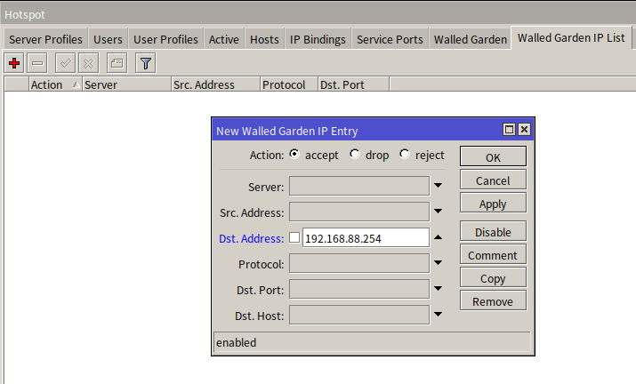Click the minus remove entry icon
Image resolution: width=636 pixels, height=384 pixels.
coord(37,63)
